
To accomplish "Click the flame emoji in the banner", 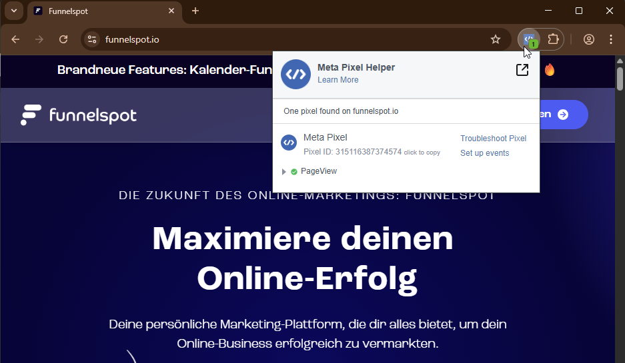I will pyautogui.click(x=550, y=70).
